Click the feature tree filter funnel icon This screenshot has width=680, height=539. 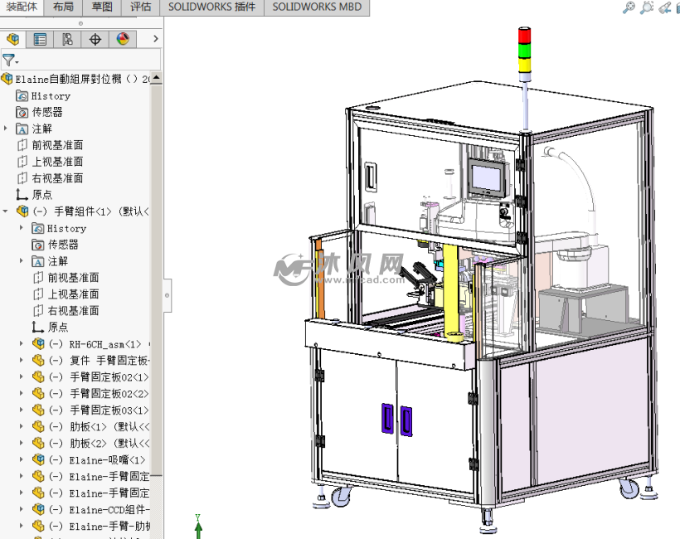[9, 61]
